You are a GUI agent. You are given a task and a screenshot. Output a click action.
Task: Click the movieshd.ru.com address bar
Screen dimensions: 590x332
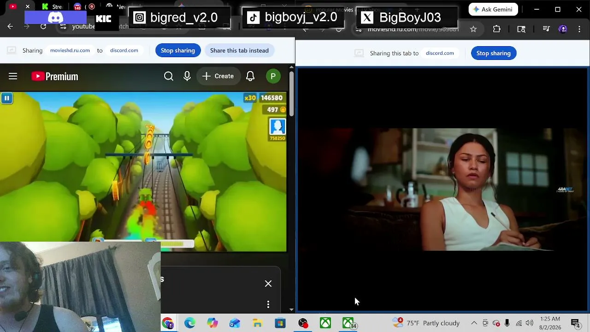click(413, 29)
